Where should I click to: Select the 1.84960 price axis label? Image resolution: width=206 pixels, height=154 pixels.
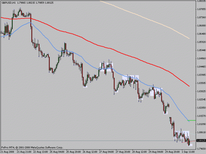[201, 58]
